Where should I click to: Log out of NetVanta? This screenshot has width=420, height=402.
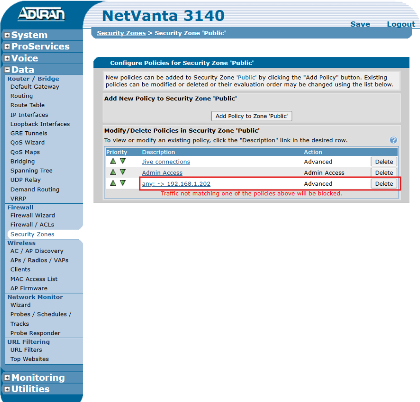(401, 24)
